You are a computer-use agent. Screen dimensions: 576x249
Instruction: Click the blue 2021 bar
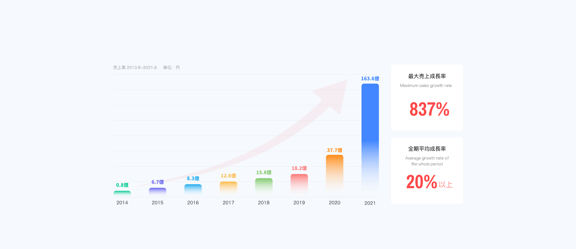[370, 138]
